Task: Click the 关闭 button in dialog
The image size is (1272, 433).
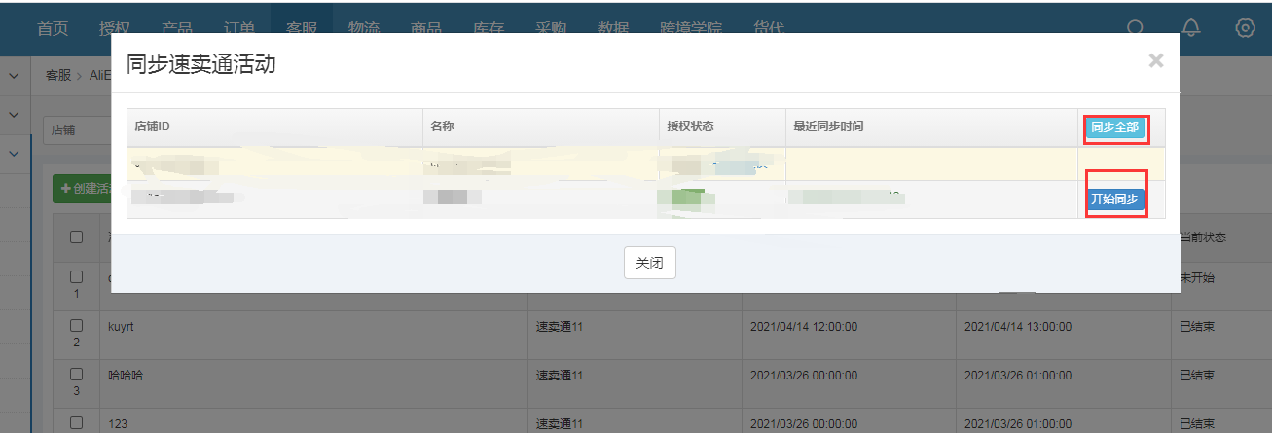Action: click(x=649, y=263)
